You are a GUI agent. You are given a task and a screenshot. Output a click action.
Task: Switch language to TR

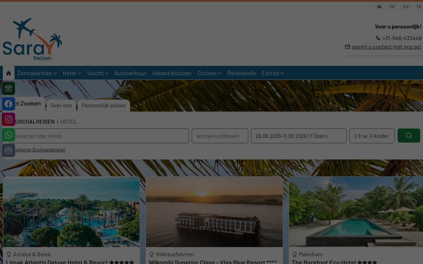(x=418, y=7)
